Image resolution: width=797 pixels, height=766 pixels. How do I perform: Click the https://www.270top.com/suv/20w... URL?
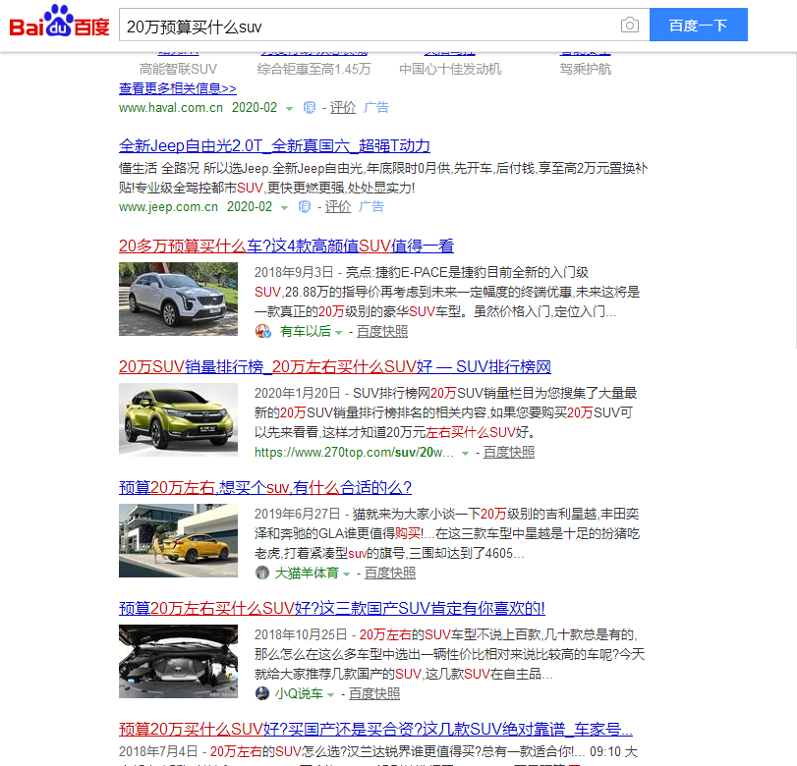click(354, 452)
